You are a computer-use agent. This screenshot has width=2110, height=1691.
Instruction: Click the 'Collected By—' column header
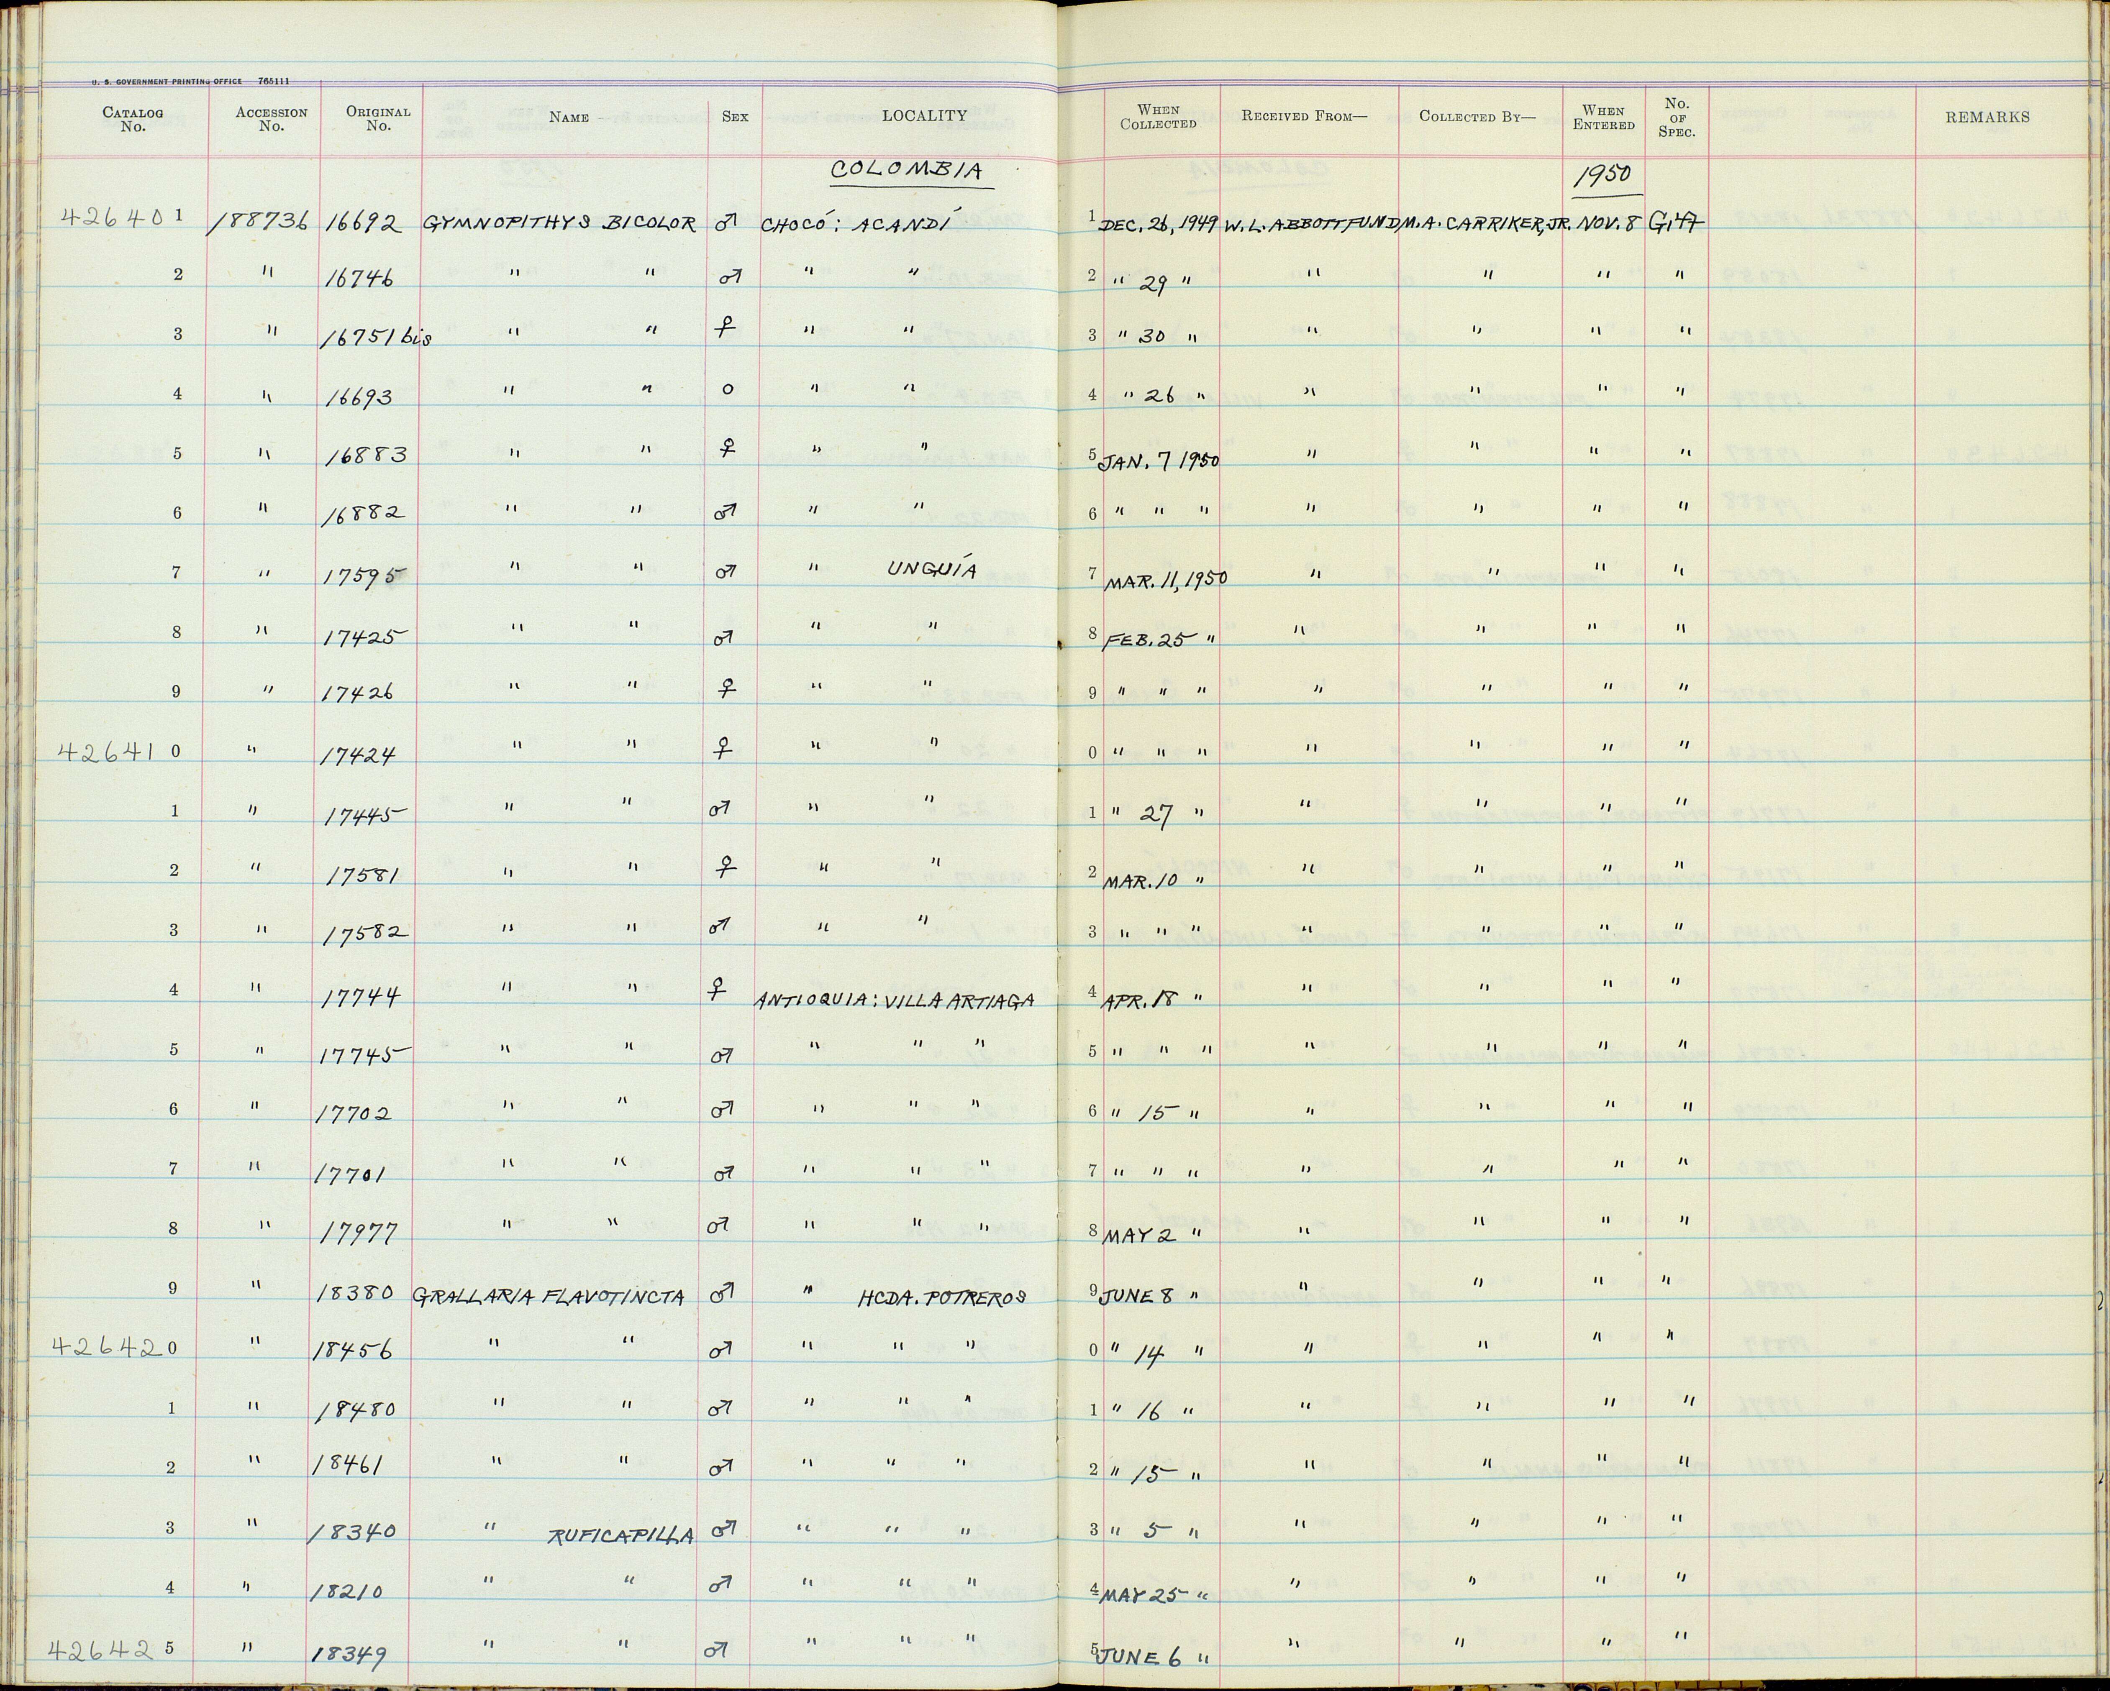[x=1478, y=116]
